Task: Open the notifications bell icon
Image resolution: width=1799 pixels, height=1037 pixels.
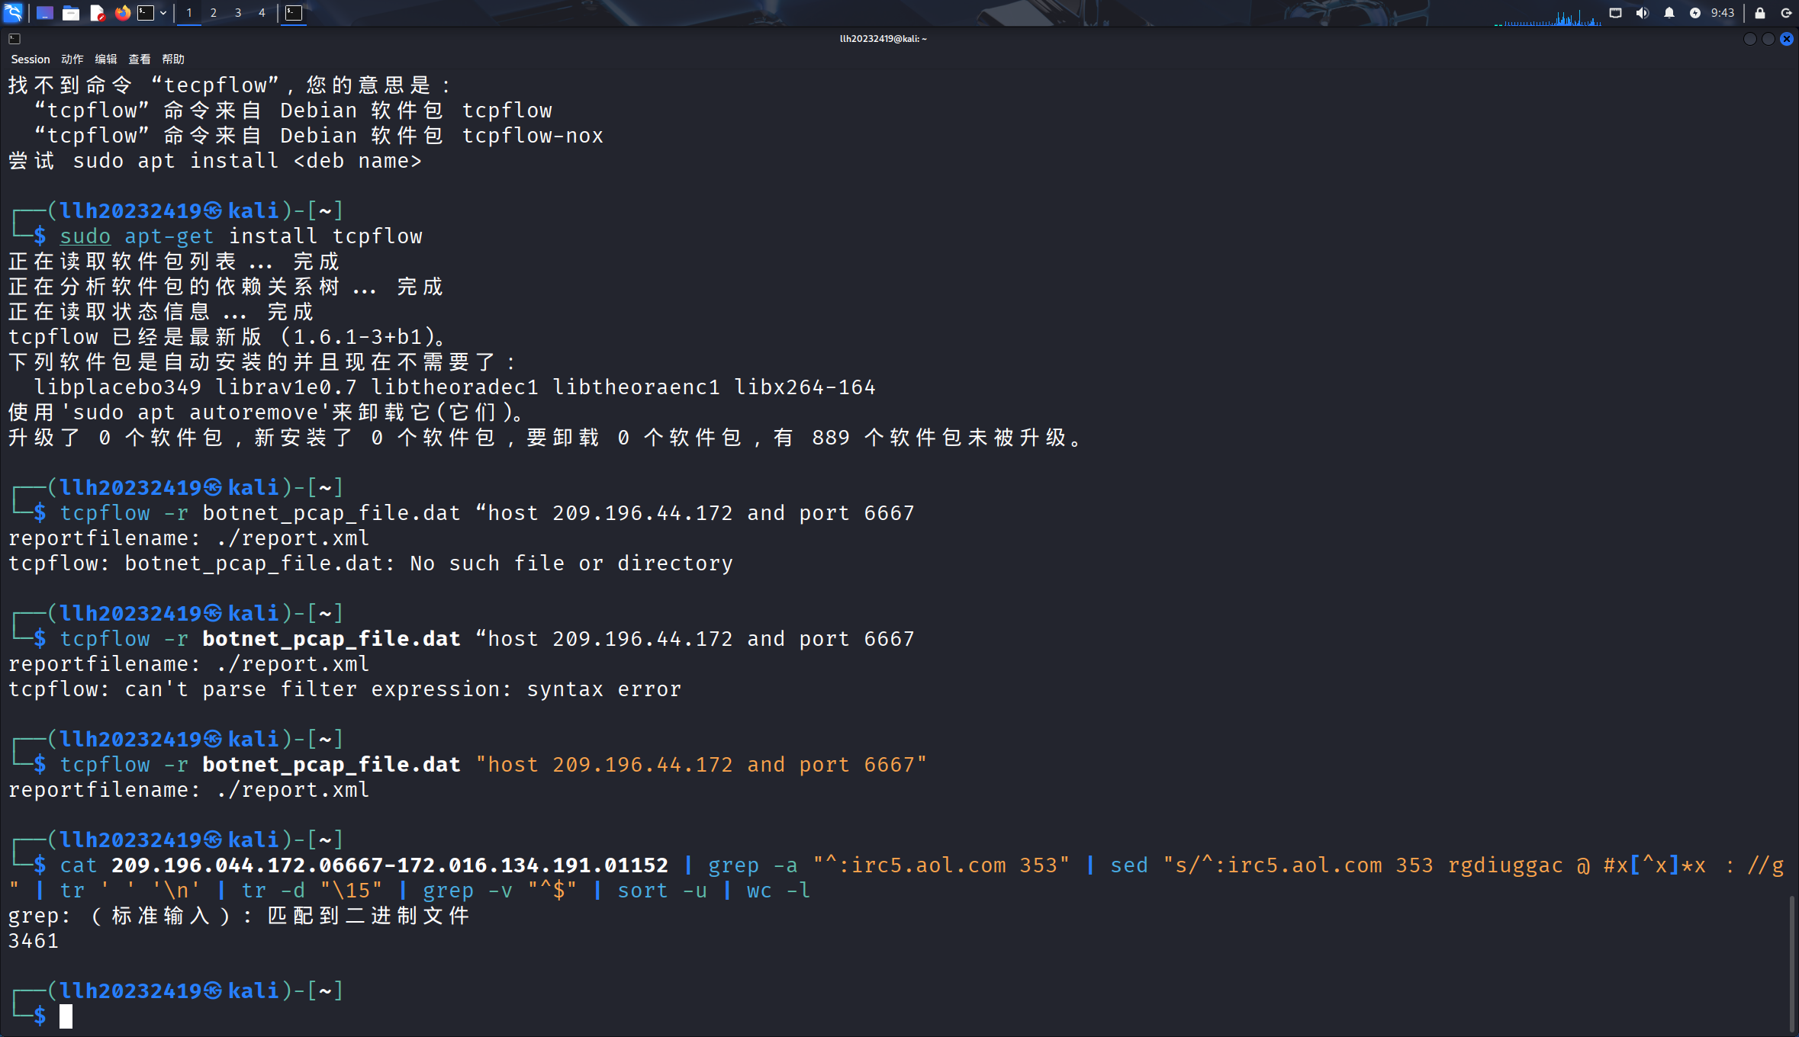Action: (1669, 13)
